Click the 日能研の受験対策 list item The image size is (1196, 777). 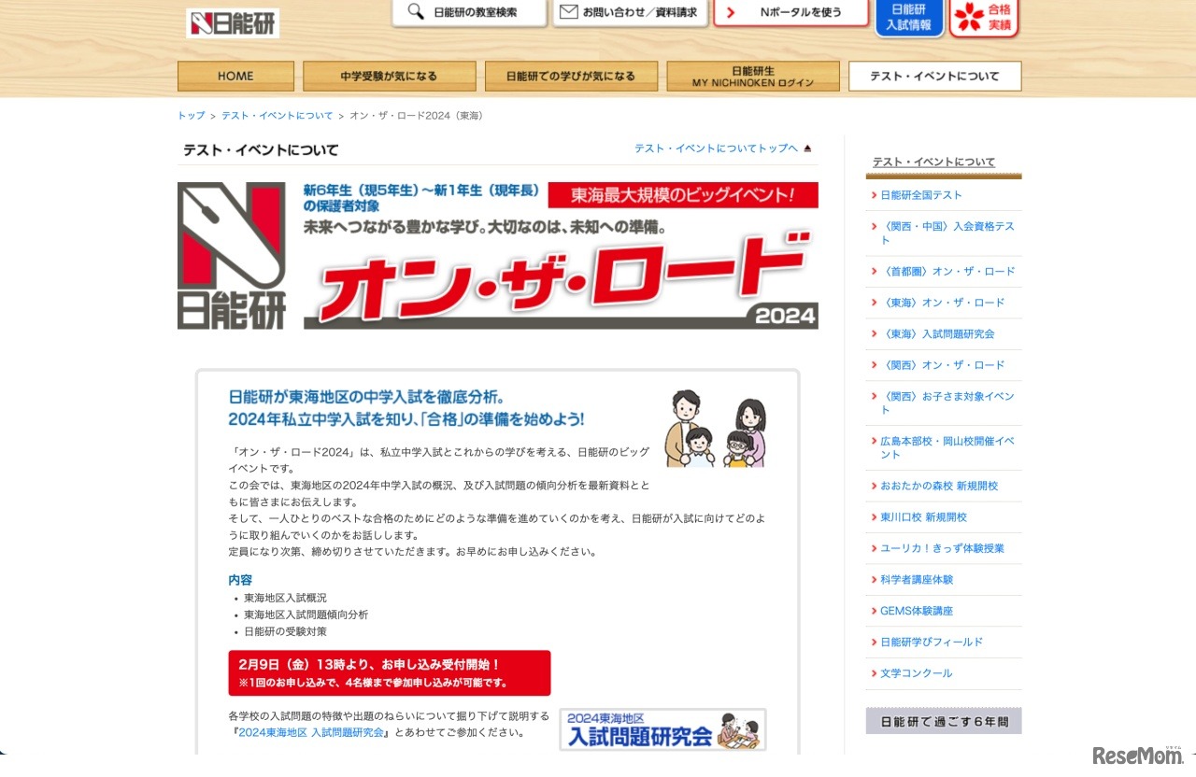point(286,631)
